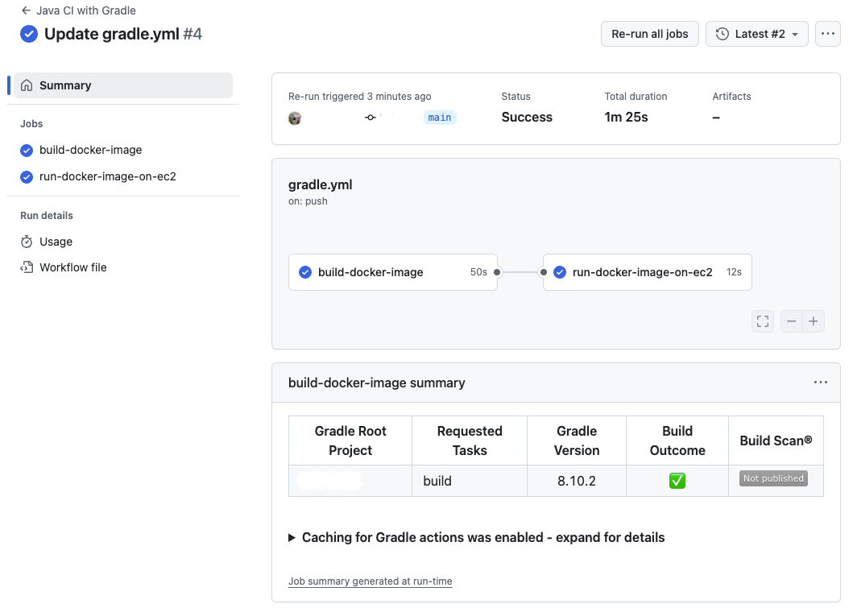Zoom in the workflow graph with plus
This screenshot has height=608, width=853.
click(x=814, y=321)
